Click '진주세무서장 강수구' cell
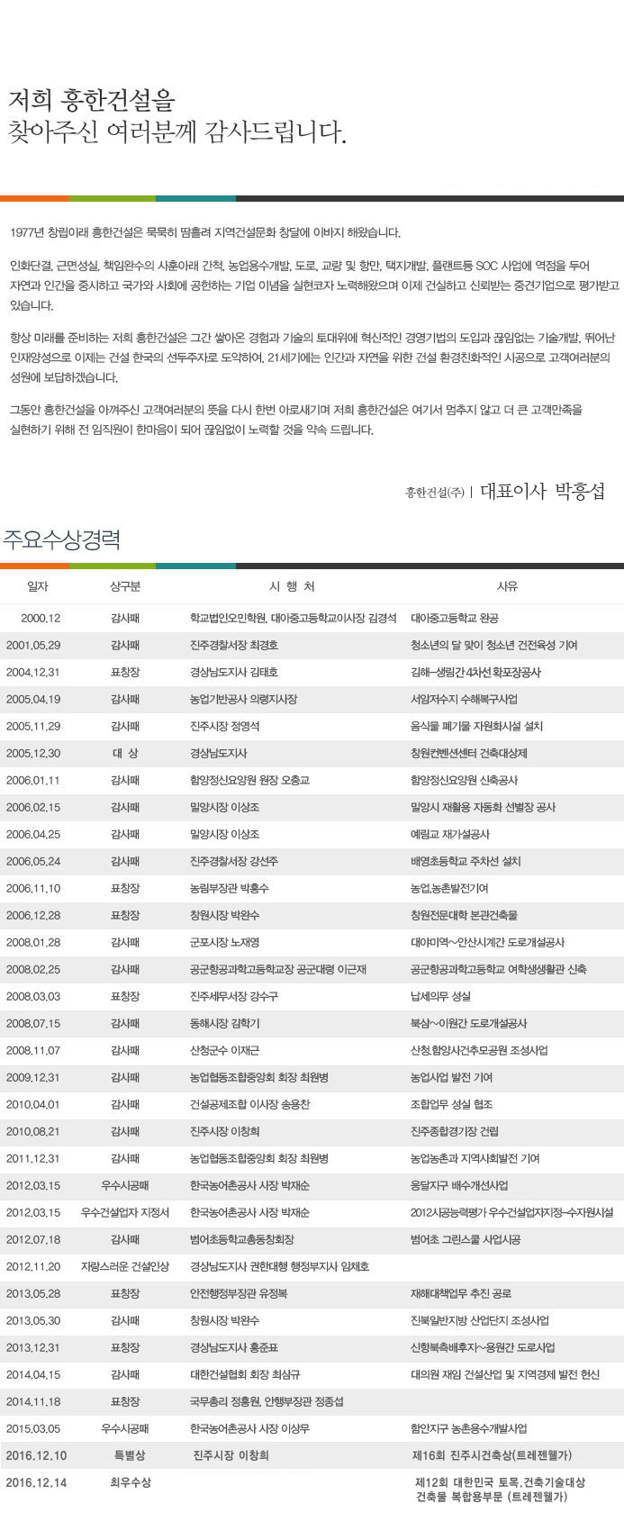624x1531 pixels. pos(234,996)
